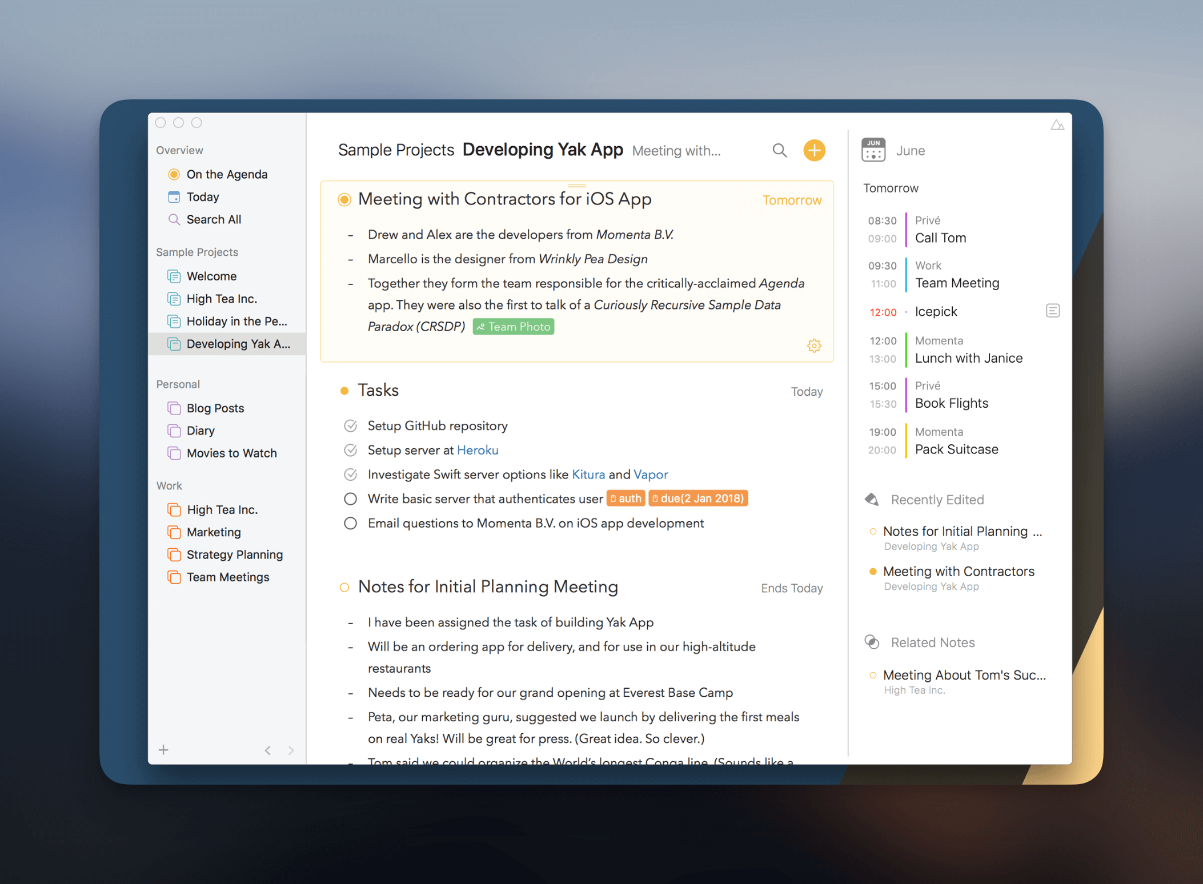Open search with the magnifier icon
1203x884 pixels.
point(779,150)
